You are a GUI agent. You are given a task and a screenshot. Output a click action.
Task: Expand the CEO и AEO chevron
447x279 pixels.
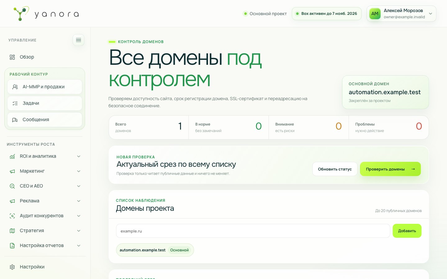point(79,186)
